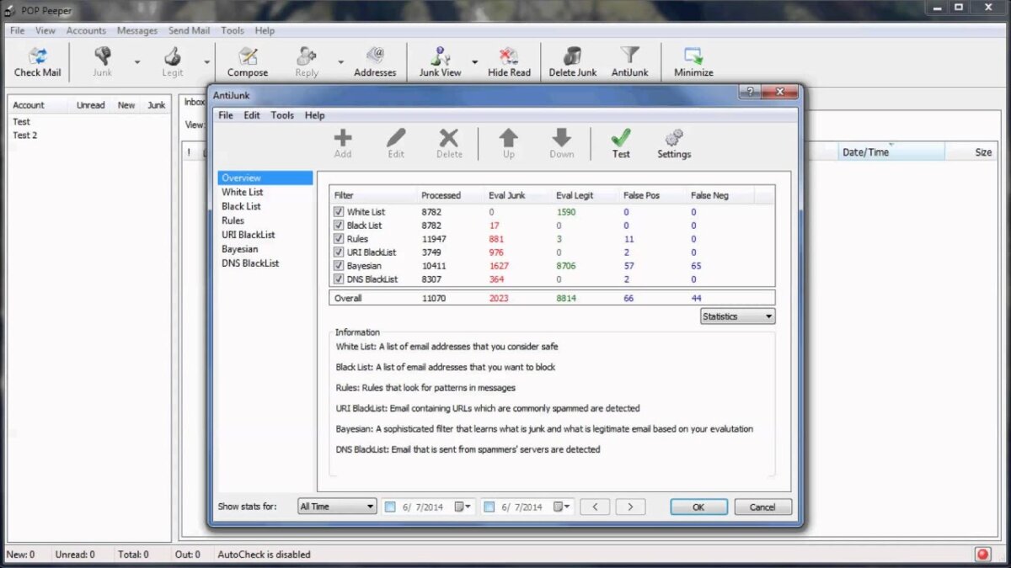
Task: Uncheck the White List filter checkbox
Action: click(339, 212)
